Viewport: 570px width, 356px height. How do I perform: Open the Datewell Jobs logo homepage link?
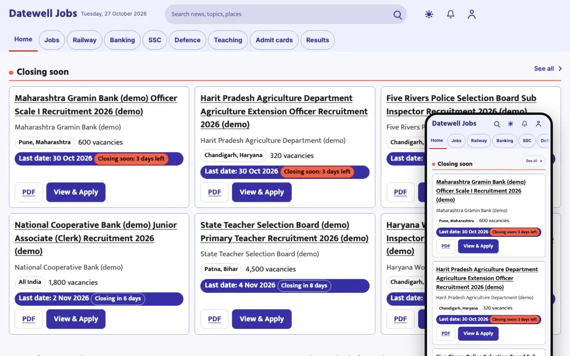tap(43, 13)
